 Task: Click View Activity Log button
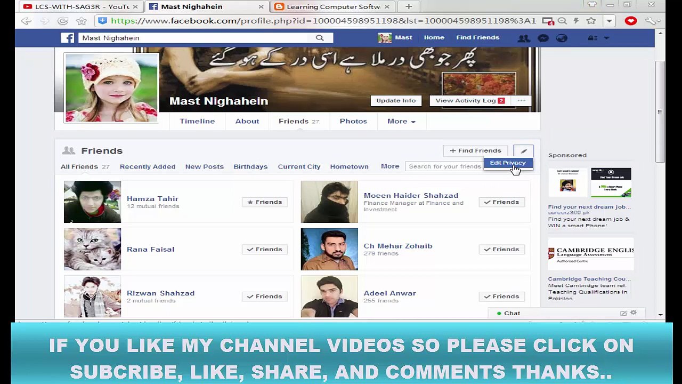tap(470, 101)
